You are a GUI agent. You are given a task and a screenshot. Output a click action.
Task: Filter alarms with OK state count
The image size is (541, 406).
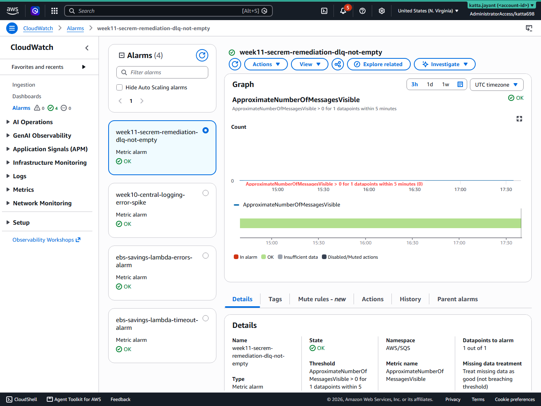53,108
